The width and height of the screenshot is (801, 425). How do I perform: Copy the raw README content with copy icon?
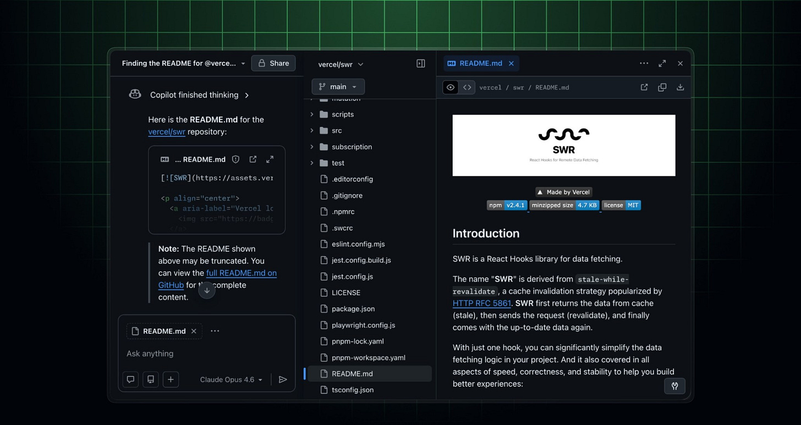pos(662,87)
